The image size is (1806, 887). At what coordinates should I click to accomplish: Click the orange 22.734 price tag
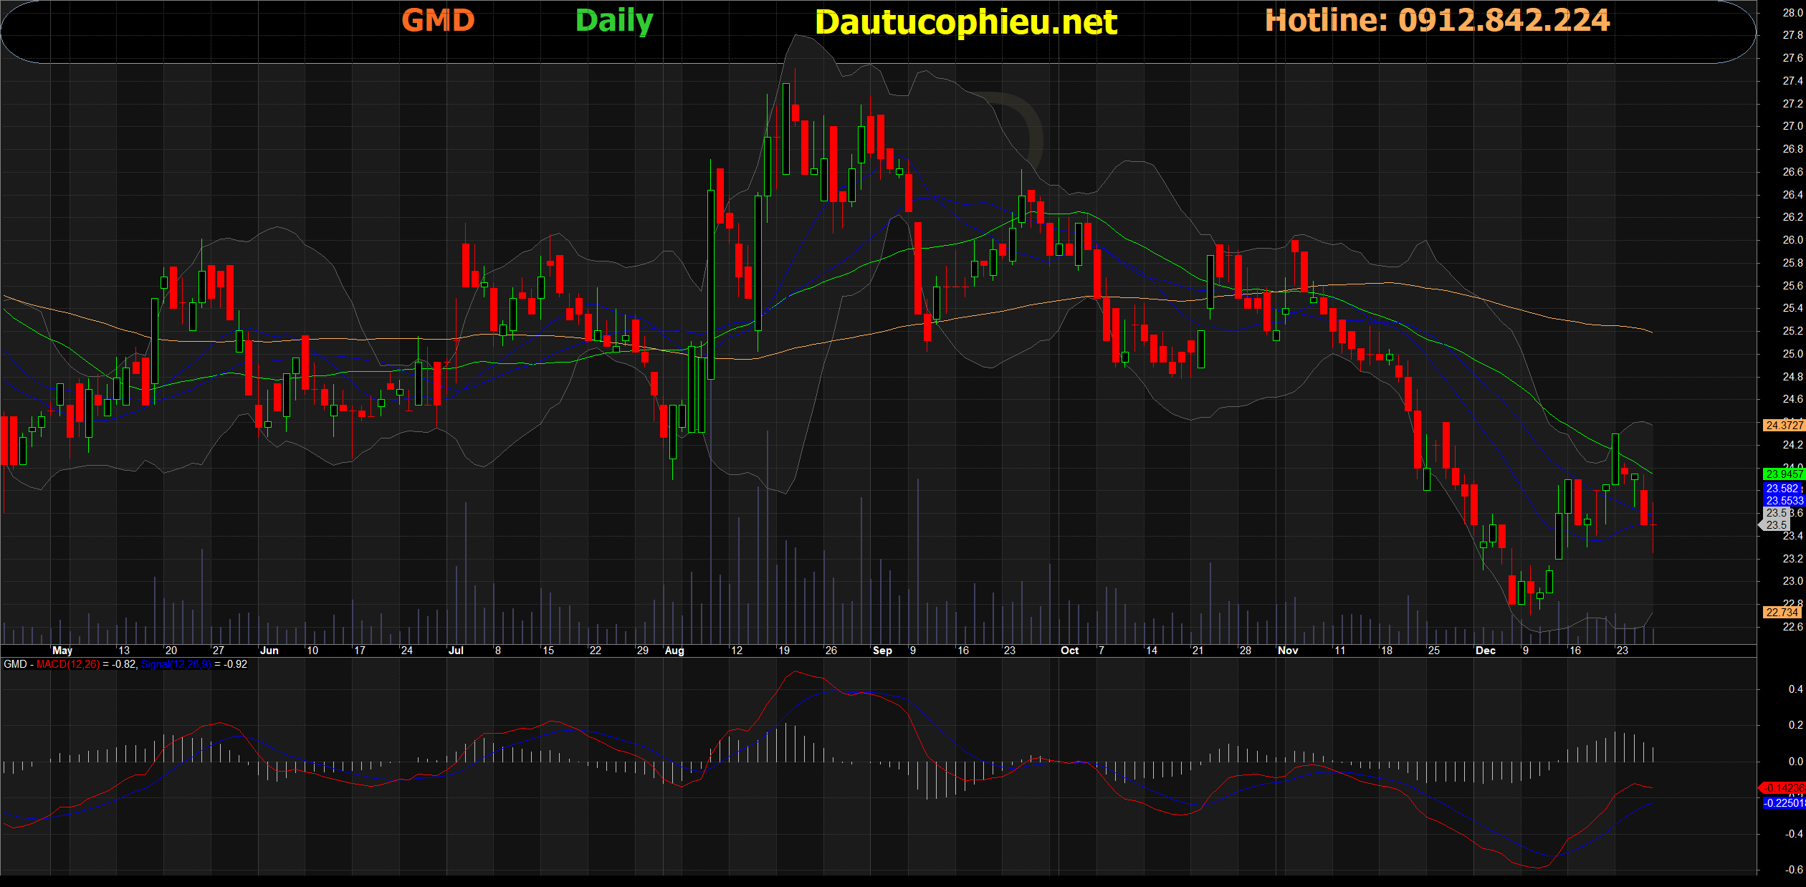tap(1782, 612)
